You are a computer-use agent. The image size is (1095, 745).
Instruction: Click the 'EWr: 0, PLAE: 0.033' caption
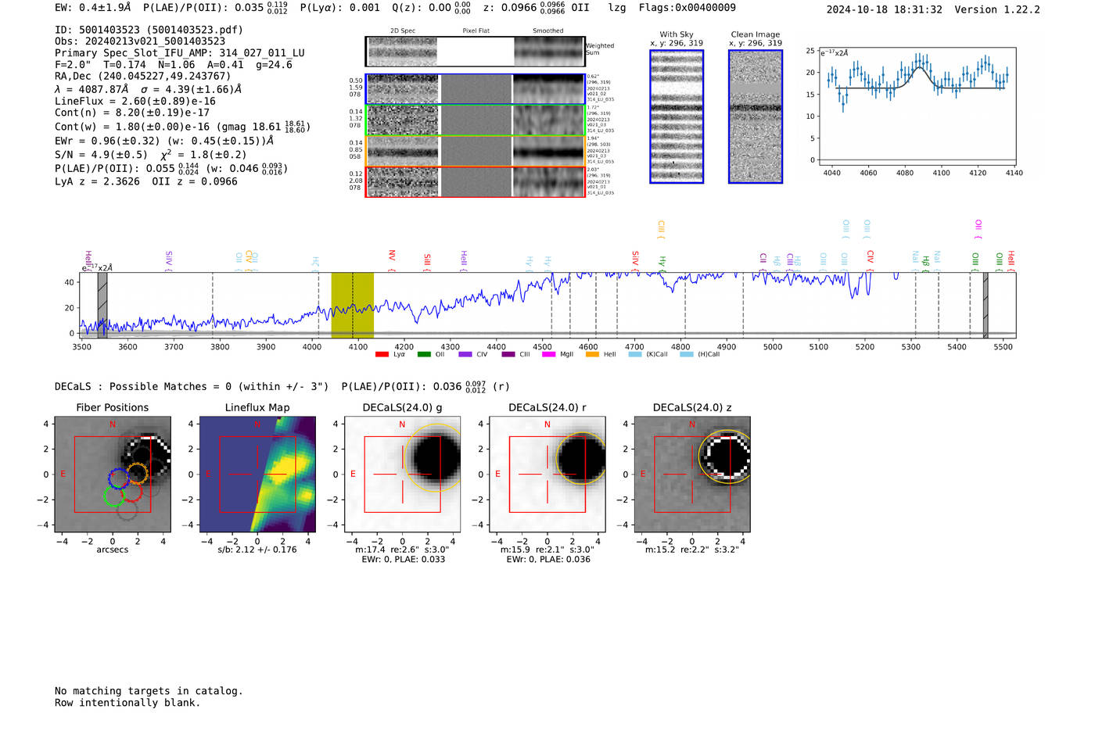(403, 560)
